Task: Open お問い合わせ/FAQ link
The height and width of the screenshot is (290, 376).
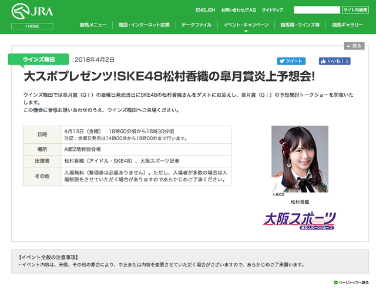Action: tap(239, 10)
